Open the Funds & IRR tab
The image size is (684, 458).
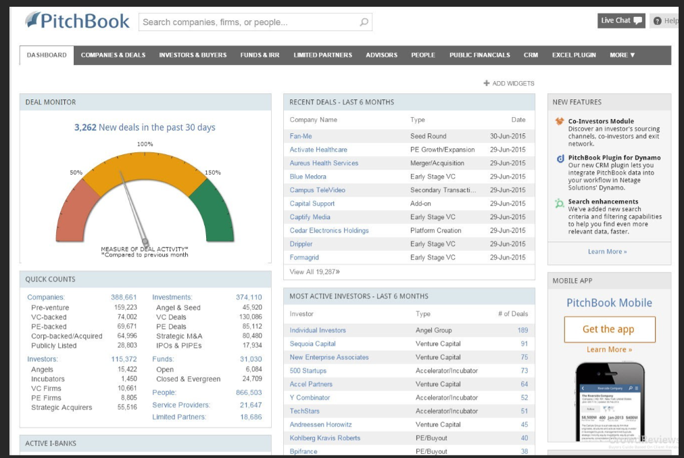pos(260,55)
